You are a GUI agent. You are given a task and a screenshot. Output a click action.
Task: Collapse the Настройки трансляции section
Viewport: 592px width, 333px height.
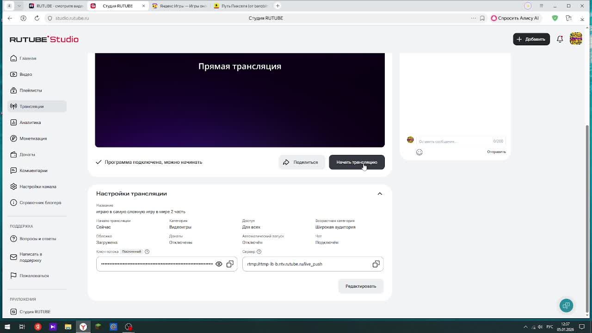click(380, 194)
